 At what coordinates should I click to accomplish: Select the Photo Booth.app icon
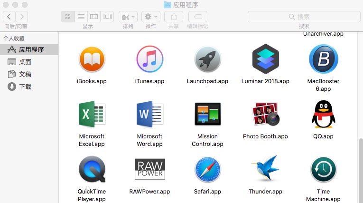pyautogui.click(x=266, y=114)
